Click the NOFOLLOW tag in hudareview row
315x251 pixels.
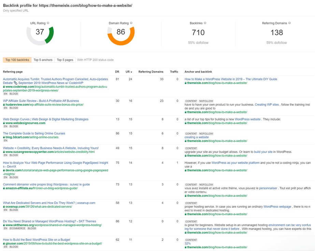click(206, 101)
